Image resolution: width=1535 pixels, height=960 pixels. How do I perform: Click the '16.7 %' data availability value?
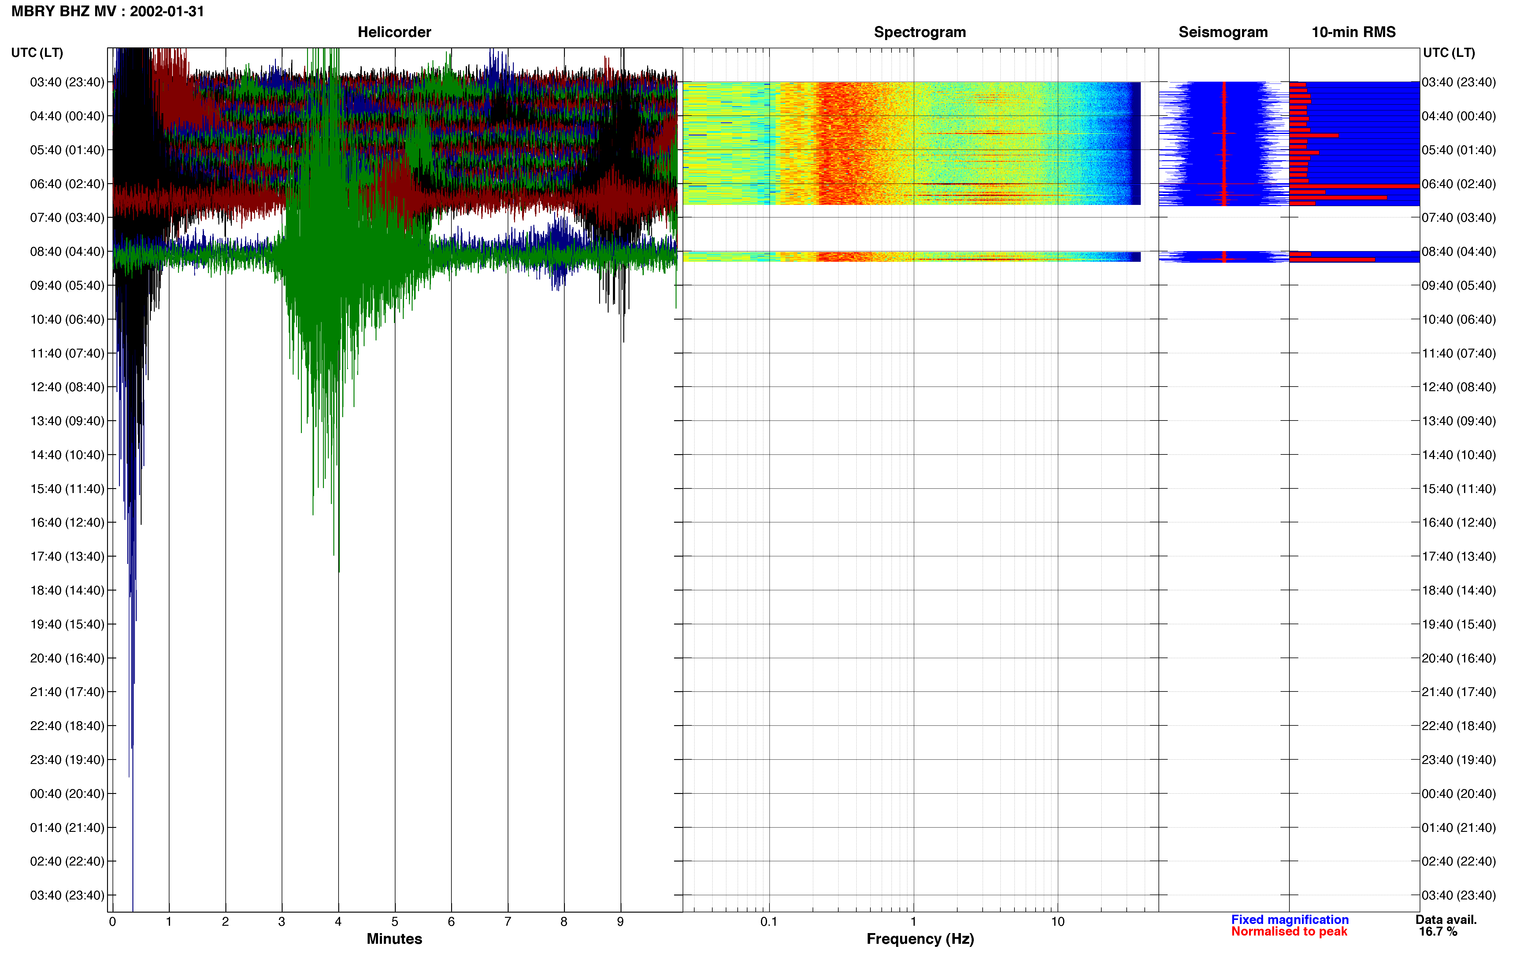(1438, 932)
